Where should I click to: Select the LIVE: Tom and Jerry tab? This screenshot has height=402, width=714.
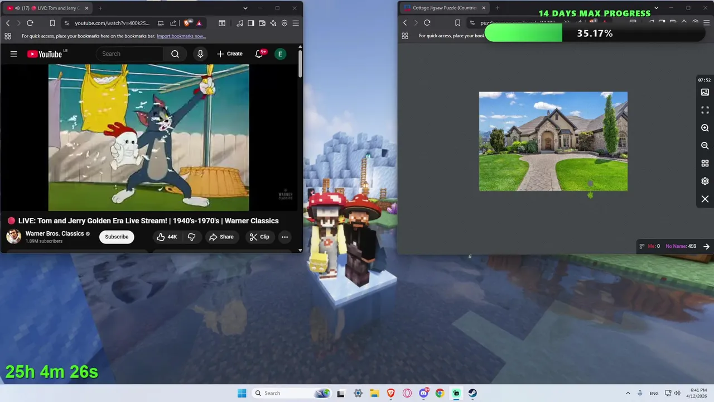tap(47, 8)
